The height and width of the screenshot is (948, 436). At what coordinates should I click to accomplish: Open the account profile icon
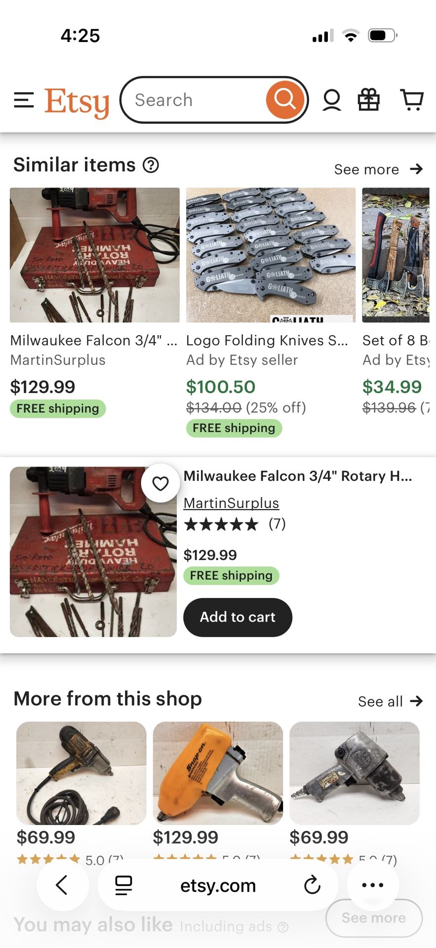pos(332,100)
